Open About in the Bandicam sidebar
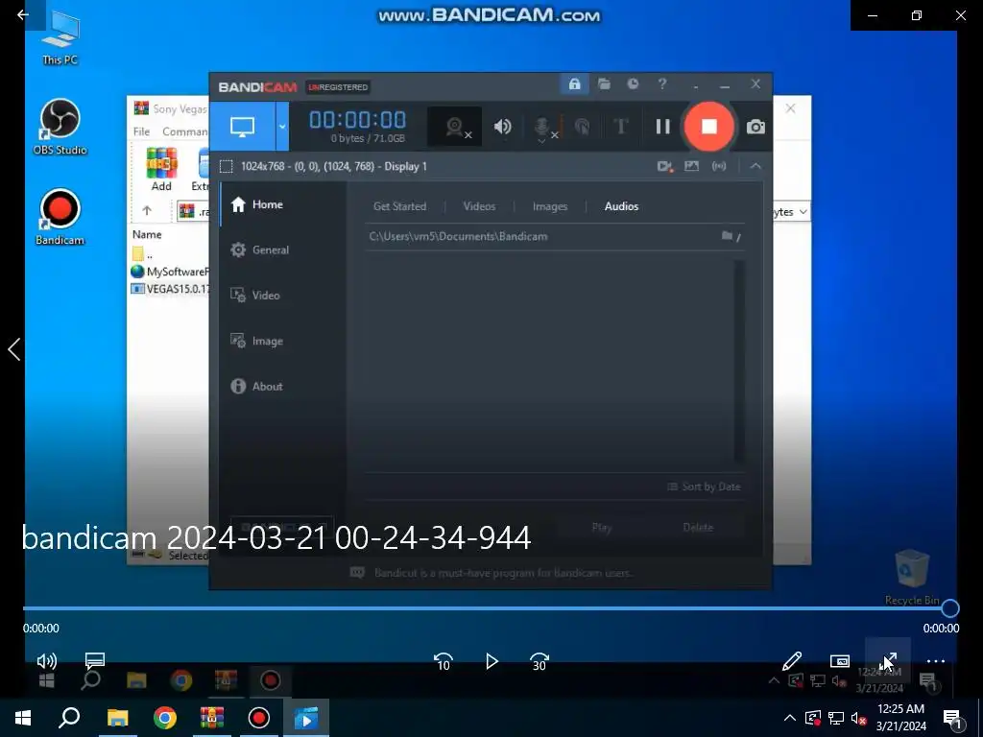The height and width of the screenshot is (737, 983). click(x=283, y=386)
